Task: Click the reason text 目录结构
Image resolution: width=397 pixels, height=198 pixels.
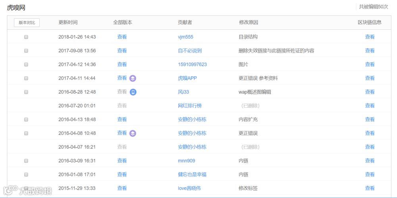Action: pyautogui.click(x=248, y=37)
